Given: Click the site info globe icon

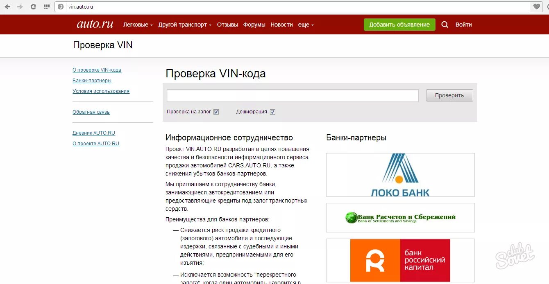Looking at the screenshot, I should pyautogui.click(x=61, y=7).
